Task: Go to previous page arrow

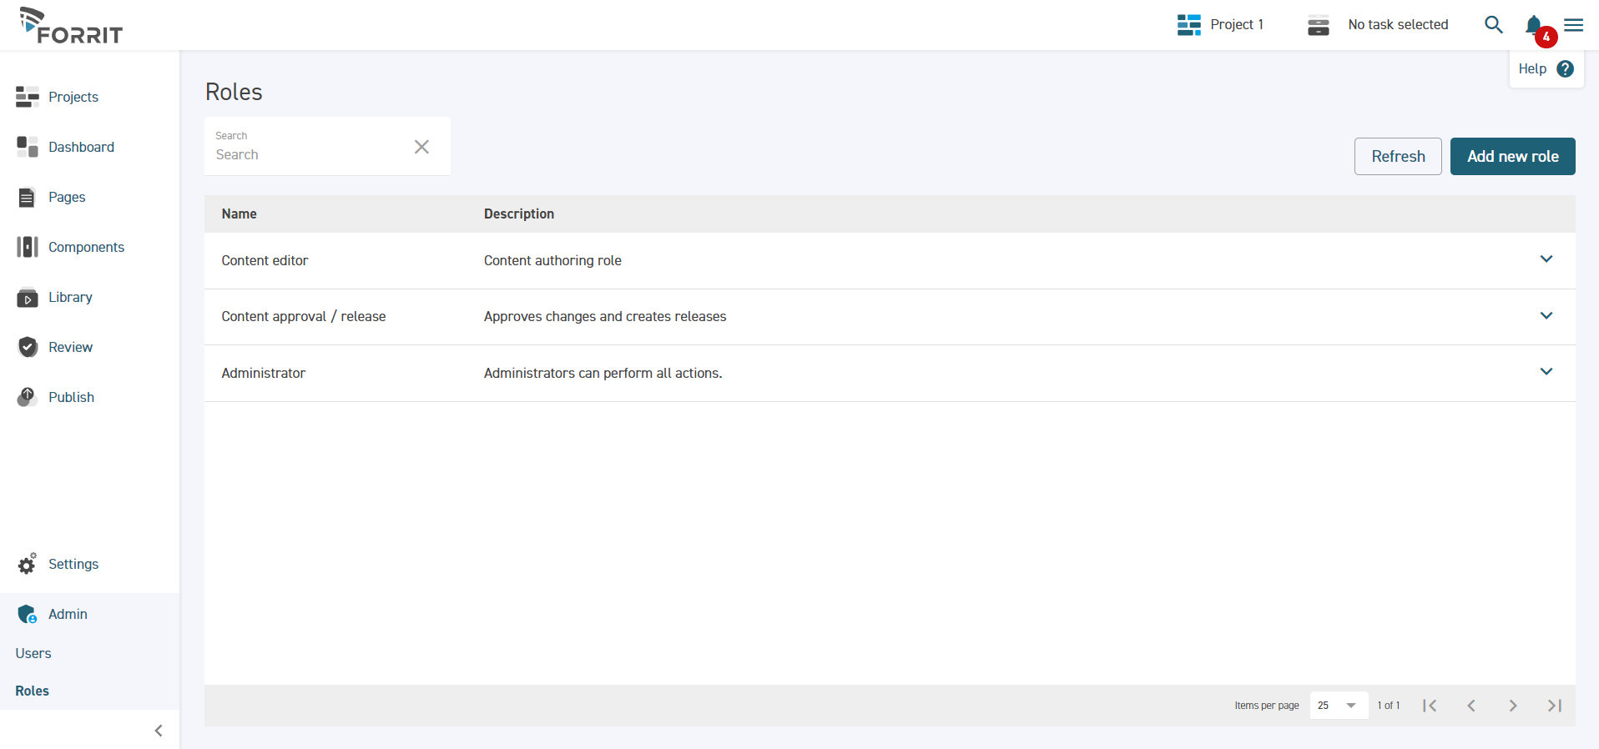Action: (1471, 706)
